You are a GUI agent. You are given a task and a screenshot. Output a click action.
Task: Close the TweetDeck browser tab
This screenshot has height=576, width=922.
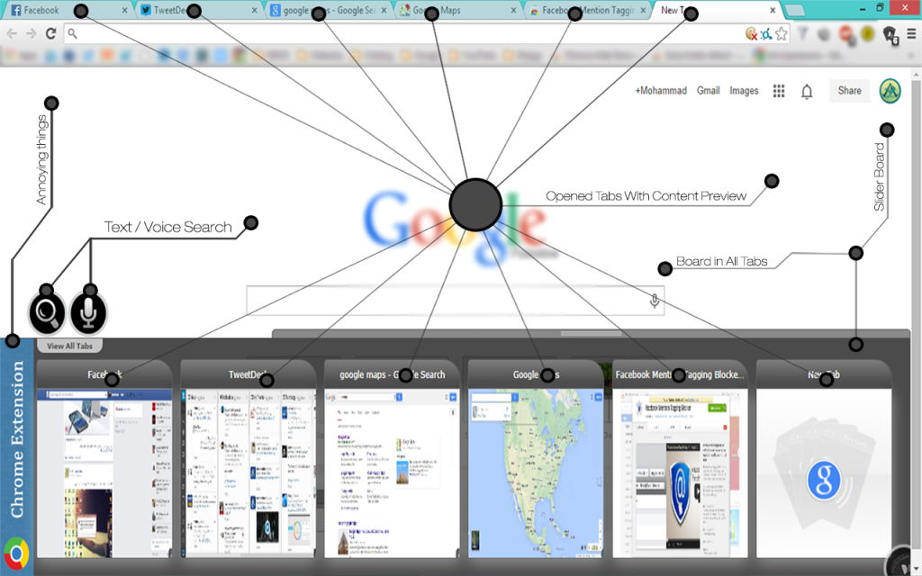[254, 10]
